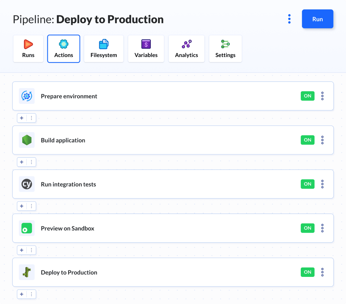Click the green Sandbox preview icon
The height and width of the screenshot is (304, 346).
click(x=27, y=228)
